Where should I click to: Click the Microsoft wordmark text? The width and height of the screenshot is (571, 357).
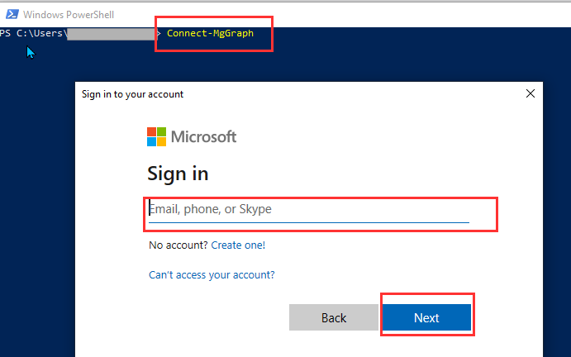coord(203,136)
